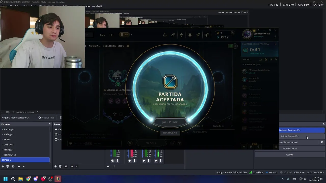
Task: Open League store coins icon
Action: (x=207, y=35)
